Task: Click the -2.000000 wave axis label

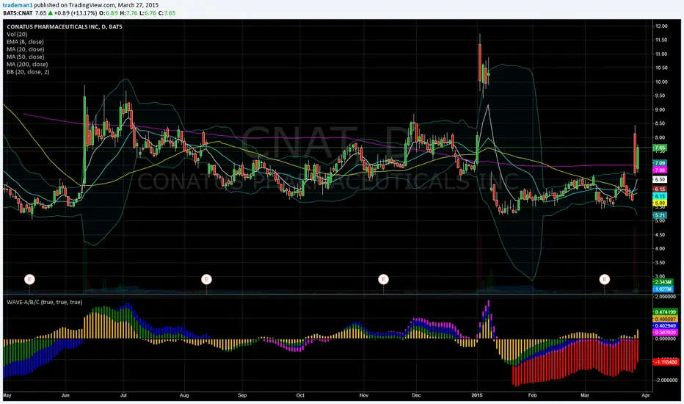Action: pos(665,380)
